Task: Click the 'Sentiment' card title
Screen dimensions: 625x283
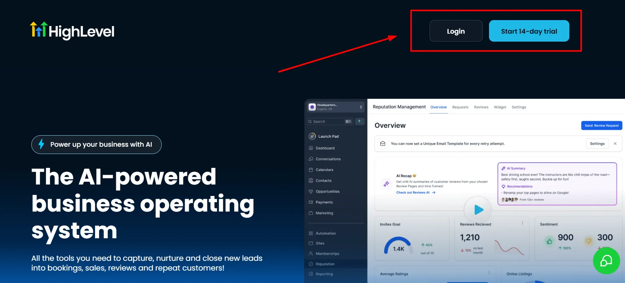Action: click(x=549, y=224)
